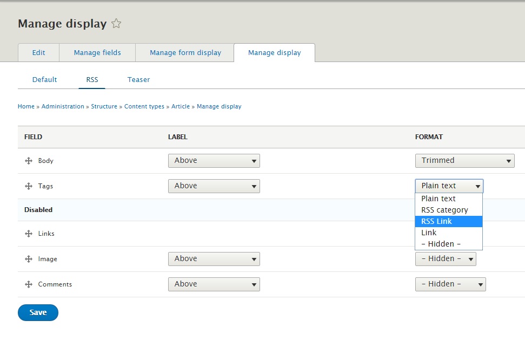
Task: Open the Comments format dropdown
Action: tap(450, 284)
